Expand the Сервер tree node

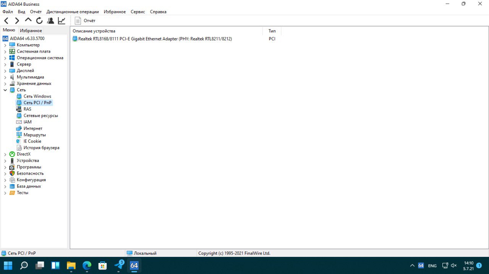tap(5, 64)
